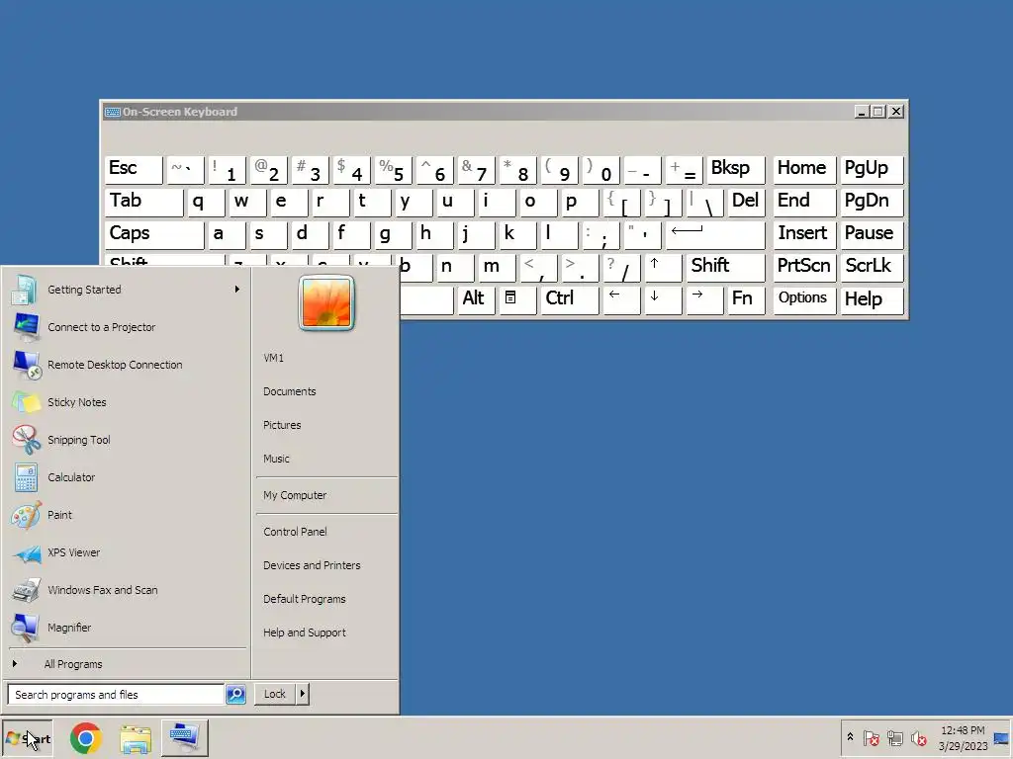Click the down arrow key
This screenshot has height=759, width=1013.
662,300
